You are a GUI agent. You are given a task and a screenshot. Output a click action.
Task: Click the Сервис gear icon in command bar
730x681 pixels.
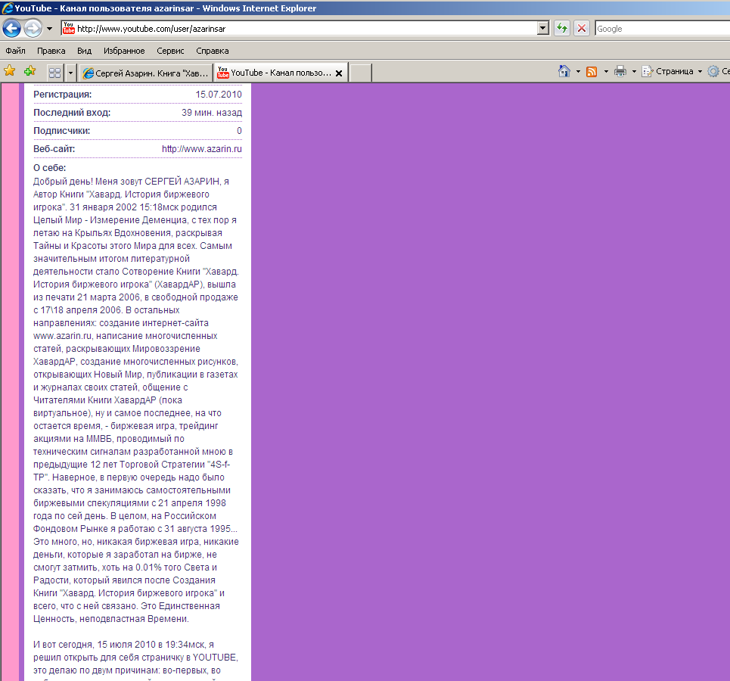coord(713,71)
